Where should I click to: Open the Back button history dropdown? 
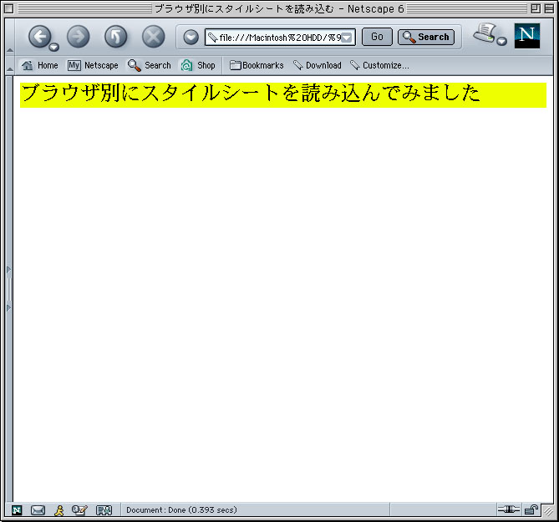53,47
